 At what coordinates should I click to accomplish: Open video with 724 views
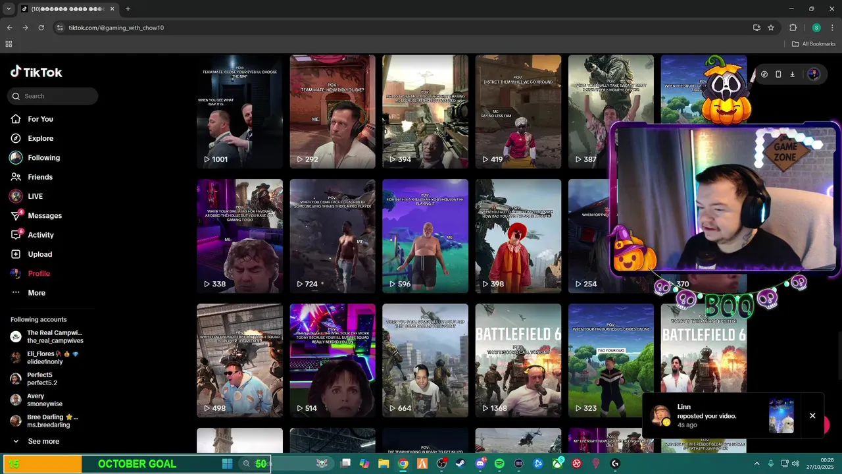coord(332,236)
